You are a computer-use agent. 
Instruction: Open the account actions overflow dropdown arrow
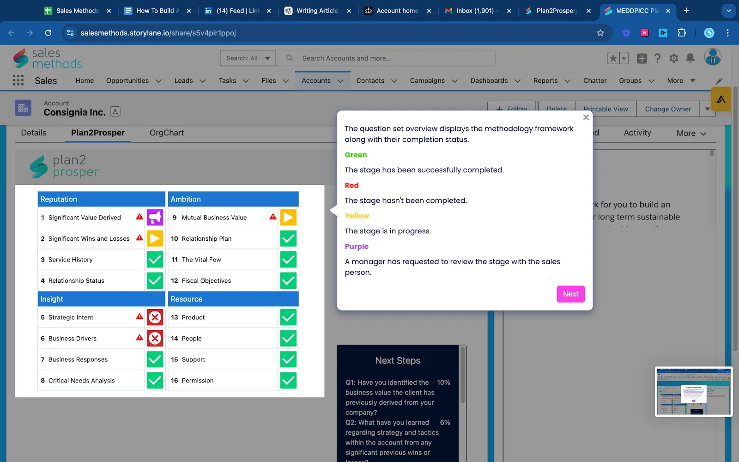point(707,109)
